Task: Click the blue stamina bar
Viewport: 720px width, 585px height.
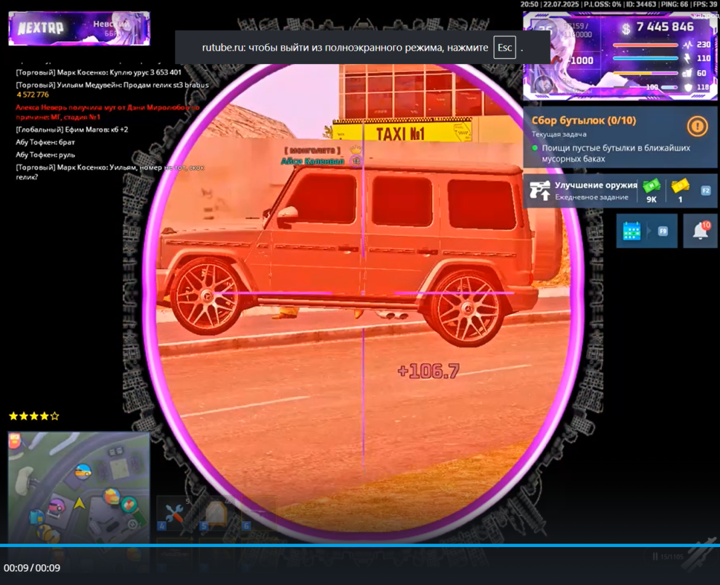Action: 645,59
